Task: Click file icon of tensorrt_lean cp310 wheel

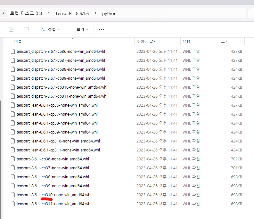Action: [x=13, y=141]
